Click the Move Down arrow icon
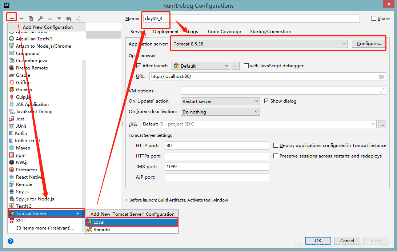This screenshot has height=251, width=397. coord(59,19)
